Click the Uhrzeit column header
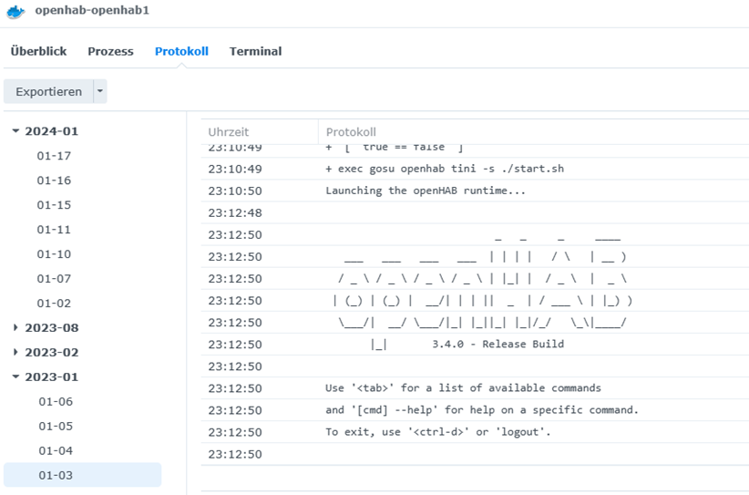The height and width of the screenshot is (495, 749). (228, 132)
